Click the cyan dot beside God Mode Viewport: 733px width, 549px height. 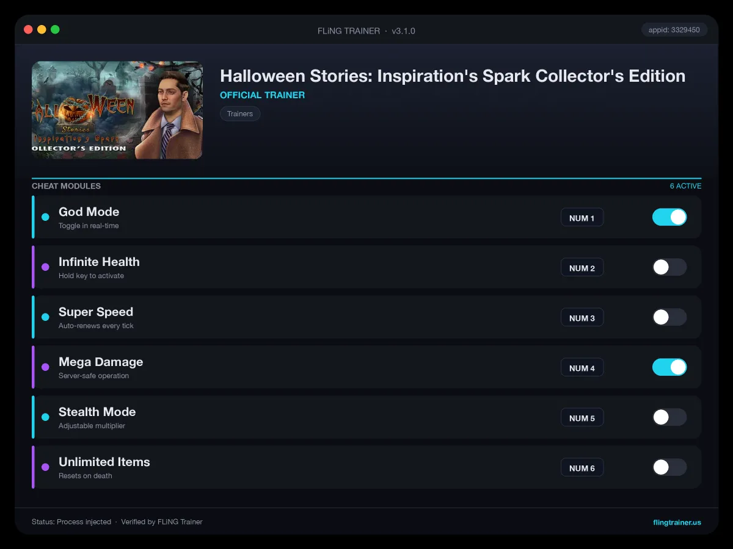45,217
